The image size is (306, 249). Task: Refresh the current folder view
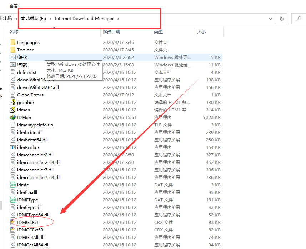tap(281, 19)
